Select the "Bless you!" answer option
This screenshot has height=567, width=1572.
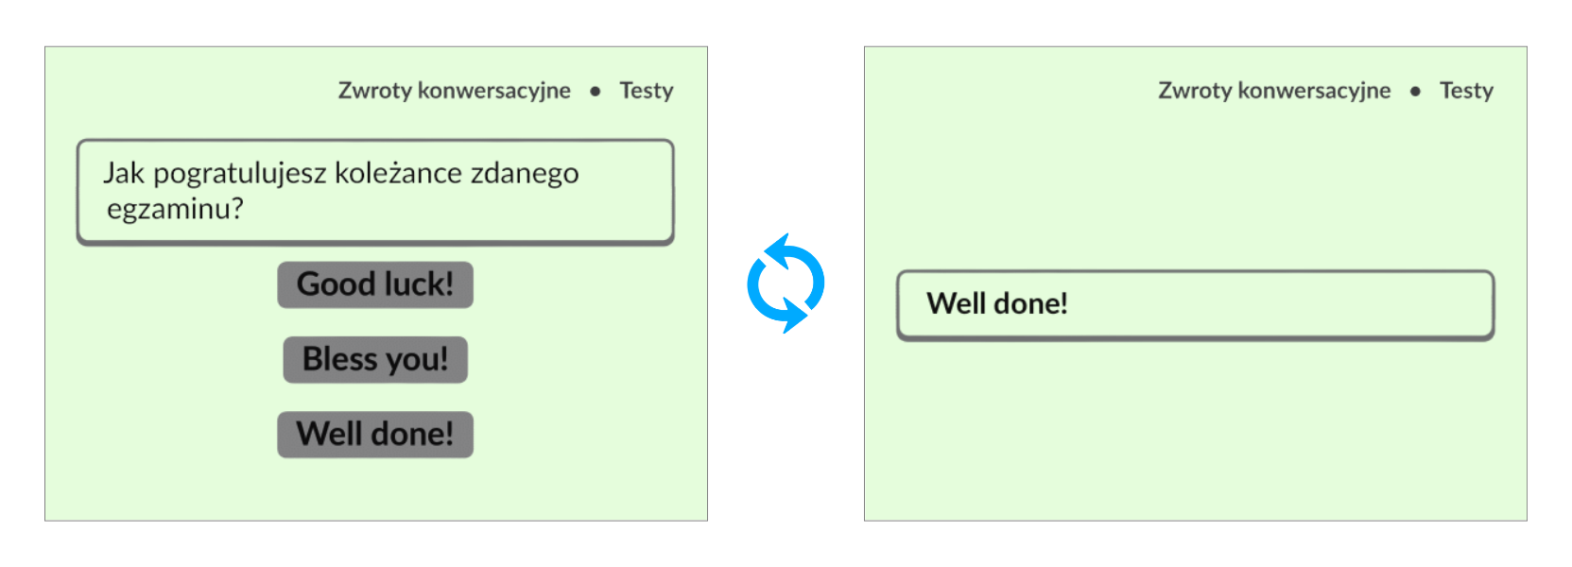[375, 359]
